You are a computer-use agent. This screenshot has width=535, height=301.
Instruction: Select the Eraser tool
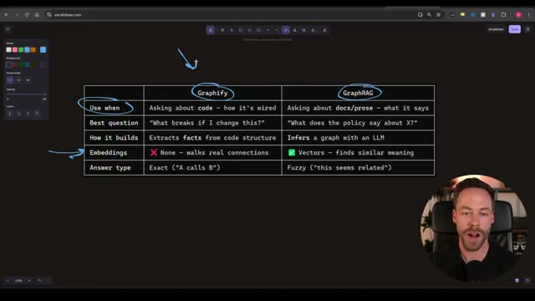[313, 30]
